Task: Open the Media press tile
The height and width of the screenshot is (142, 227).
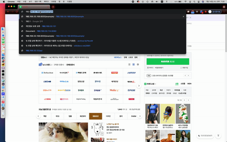Action: tap(115, 90)
